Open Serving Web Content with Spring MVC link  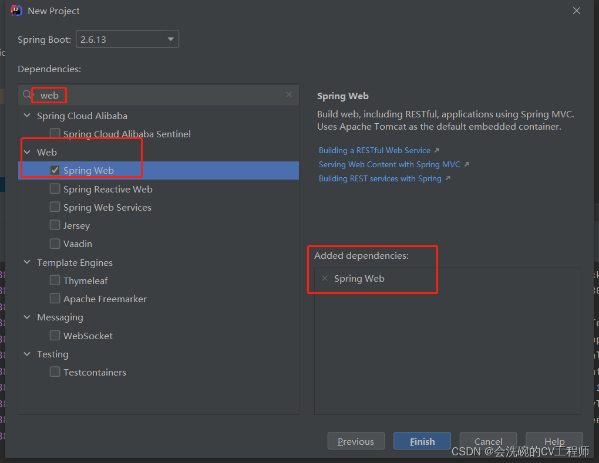[389, 164]
